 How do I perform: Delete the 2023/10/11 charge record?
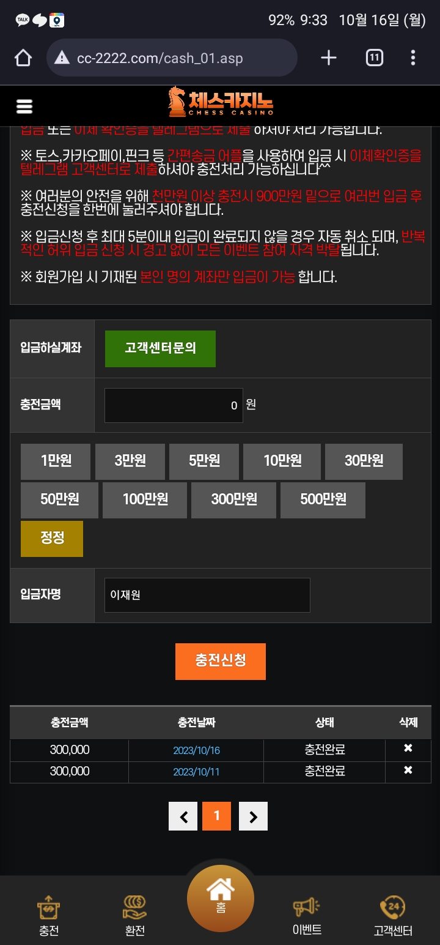pyautogui.click(x=408, y=771)
